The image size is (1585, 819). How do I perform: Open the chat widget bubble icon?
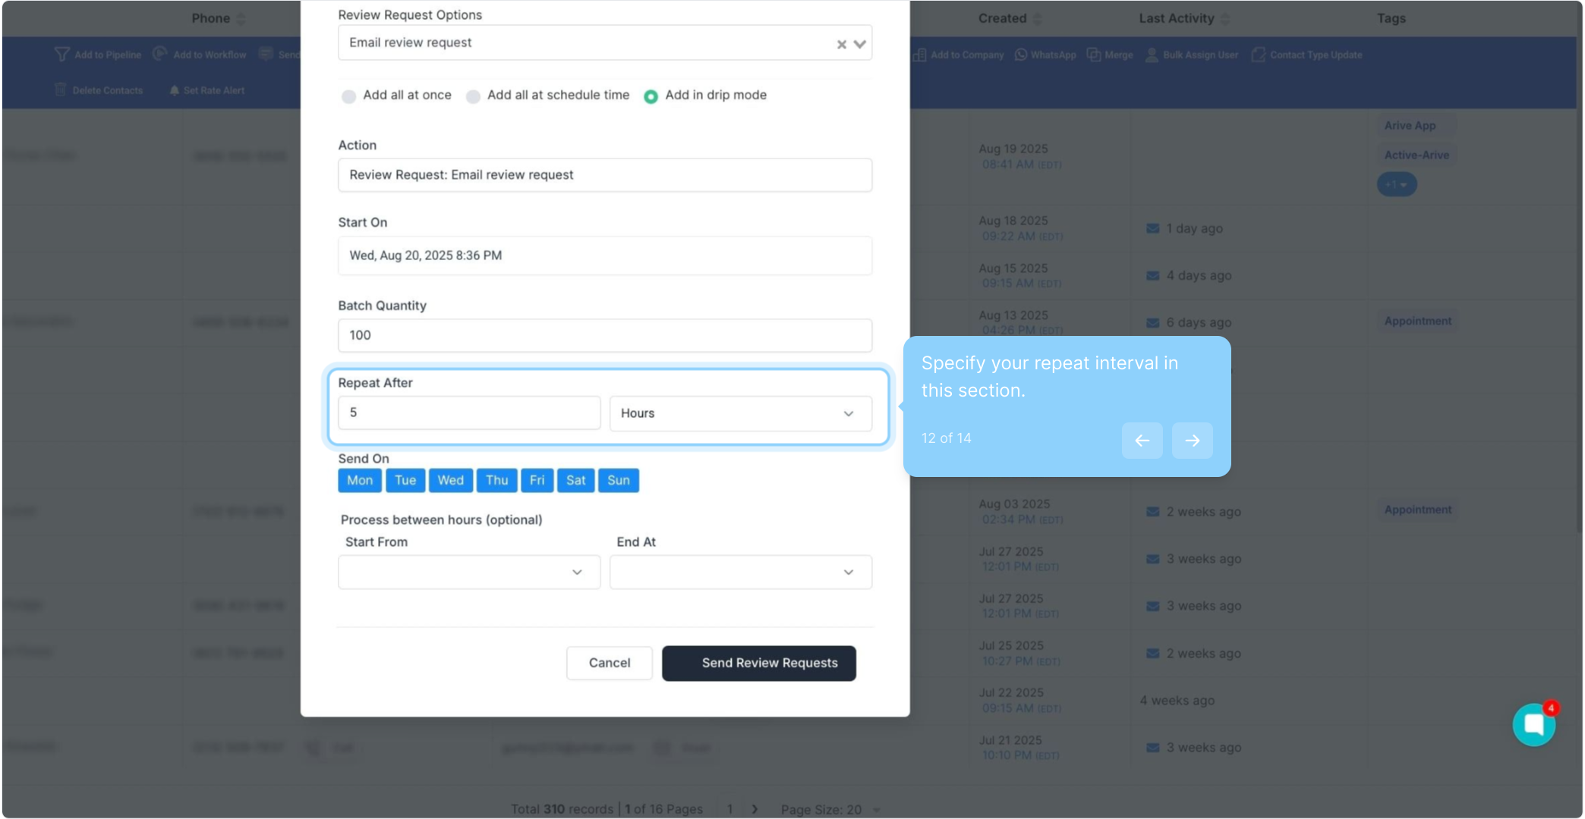pos(1533,725)
